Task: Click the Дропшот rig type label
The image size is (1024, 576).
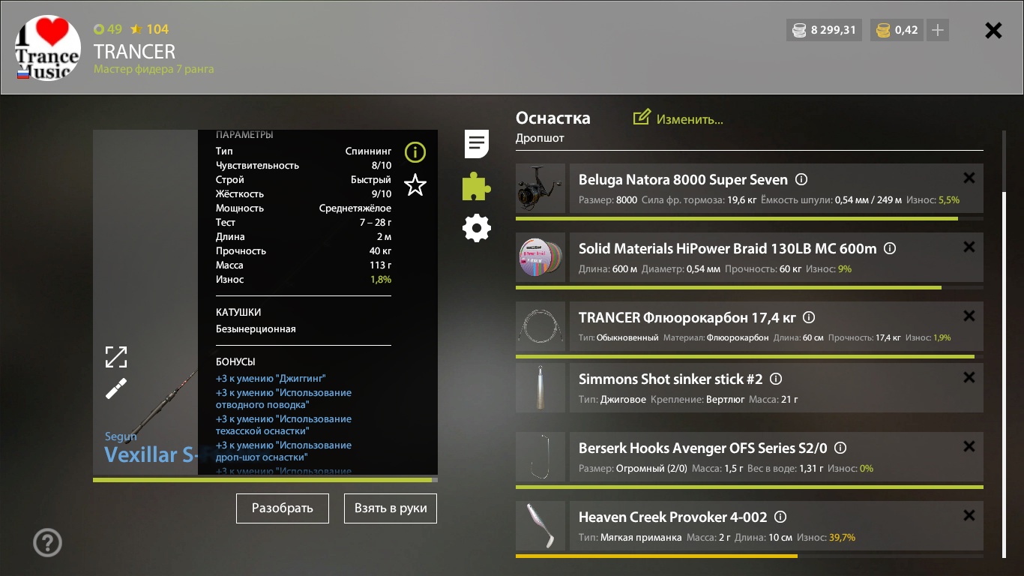Action: coord(540,138)
